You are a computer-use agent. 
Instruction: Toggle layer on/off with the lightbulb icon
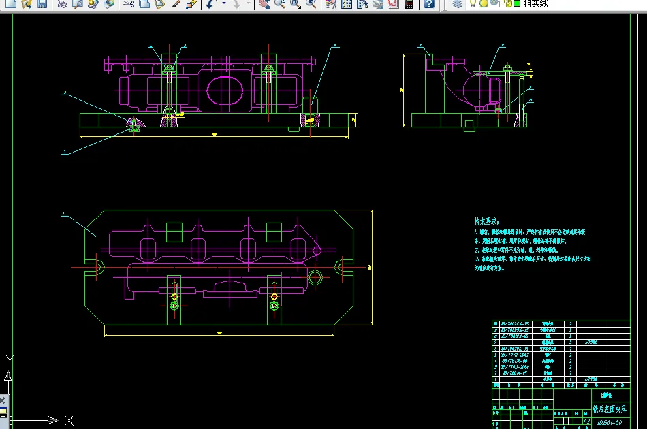[x=473, y=3]
